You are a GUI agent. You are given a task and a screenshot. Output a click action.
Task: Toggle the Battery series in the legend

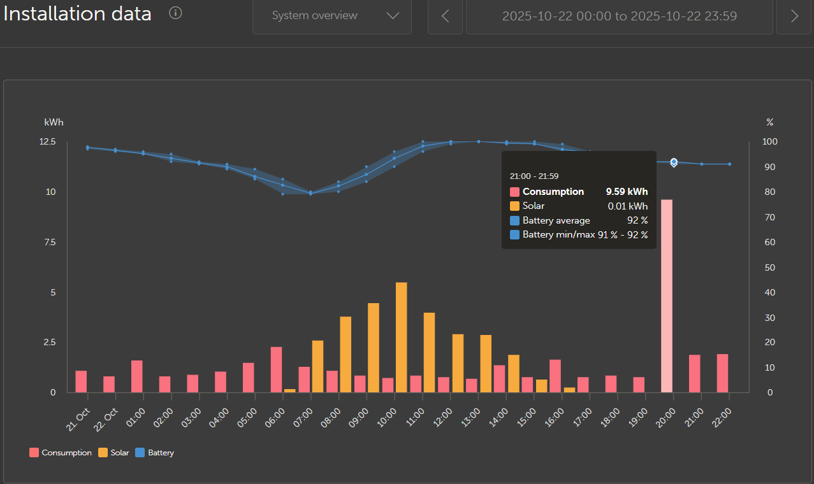point(155,453)
